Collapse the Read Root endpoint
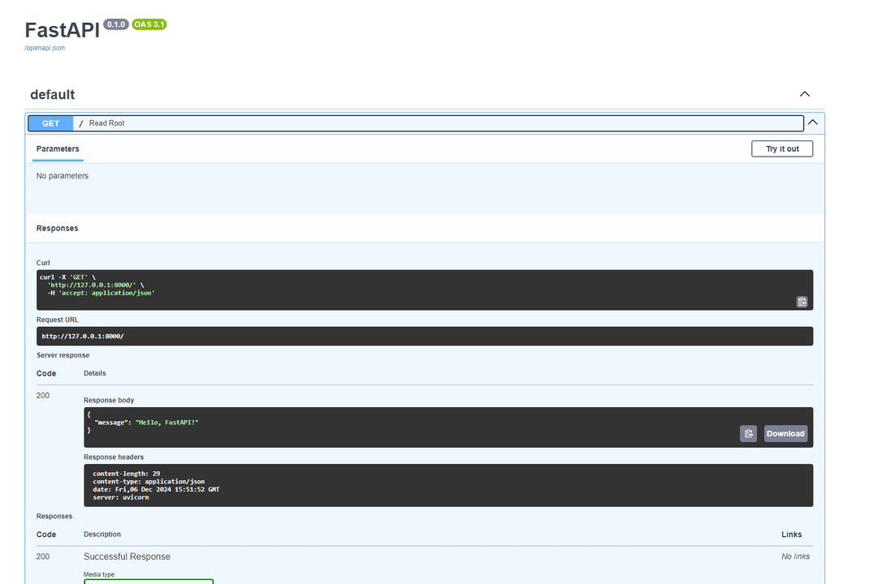The width and height of the screenshot is (877, 584). pyautogui.click(x=812, y=122)
